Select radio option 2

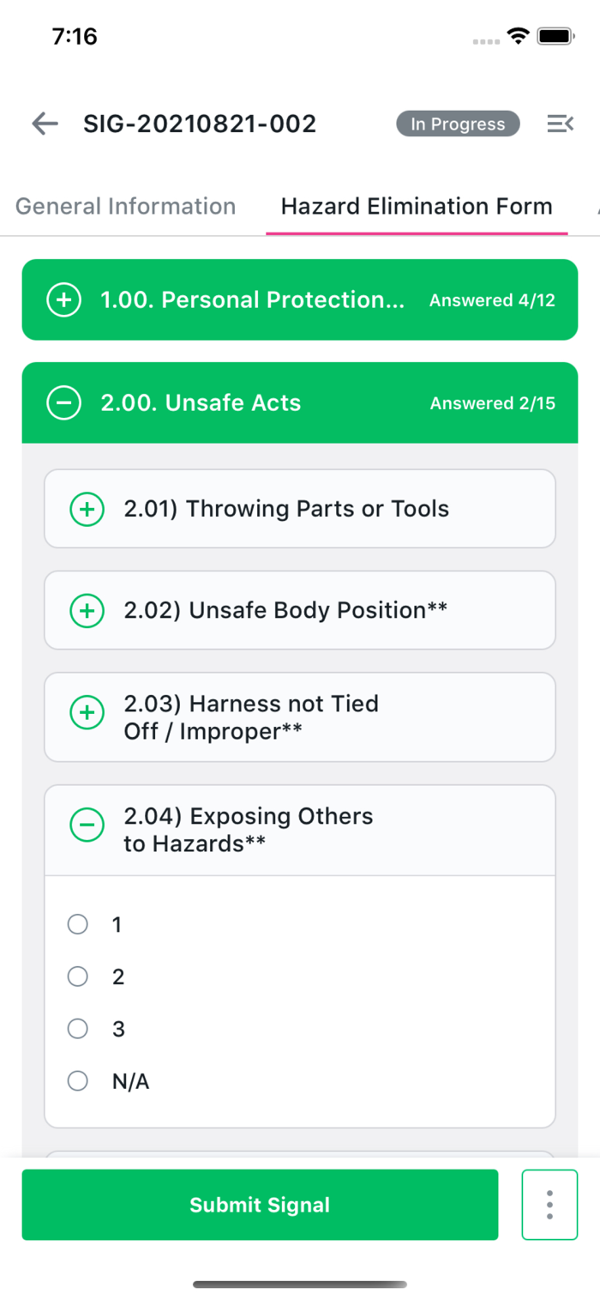(x=78, y=977)
